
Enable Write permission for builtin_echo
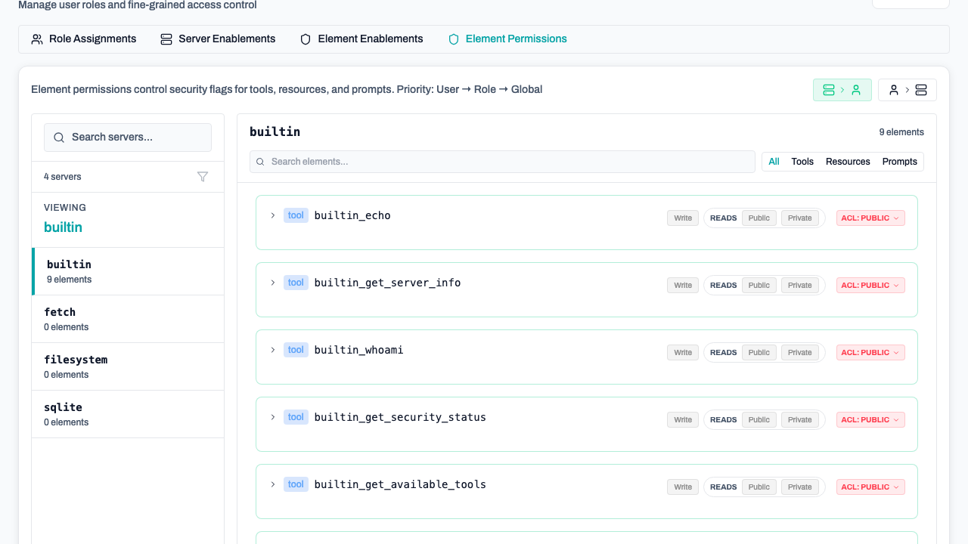click(682, 218)
